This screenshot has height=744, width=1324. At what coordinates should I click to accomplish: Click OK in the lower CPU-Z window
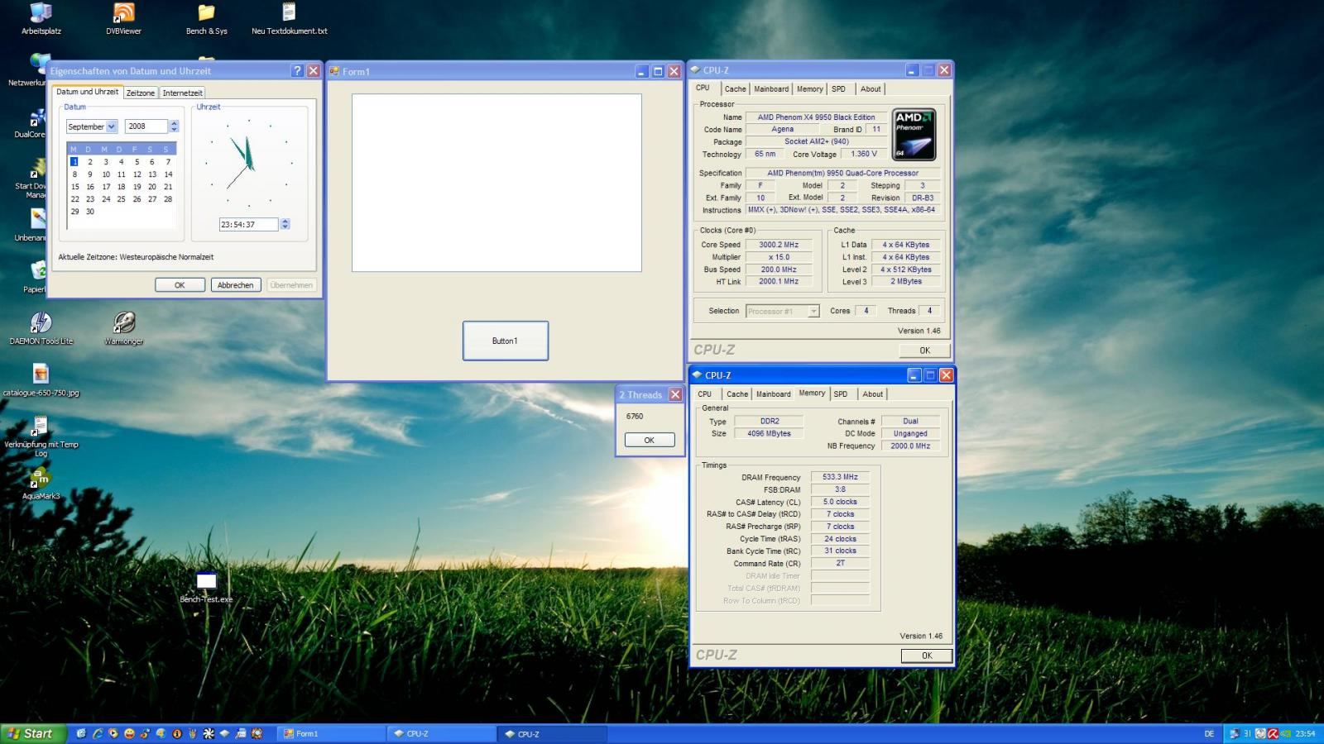tap(927, 656)
